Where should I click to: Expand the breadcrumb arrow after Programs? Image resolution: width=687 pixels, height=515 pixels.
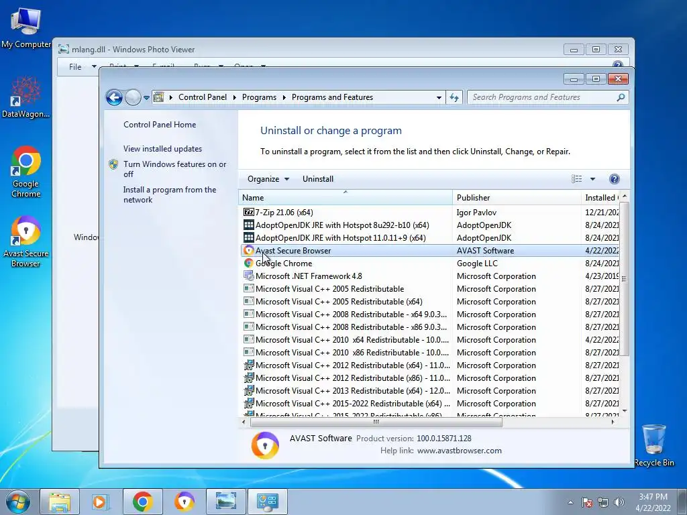click(284, 97)
